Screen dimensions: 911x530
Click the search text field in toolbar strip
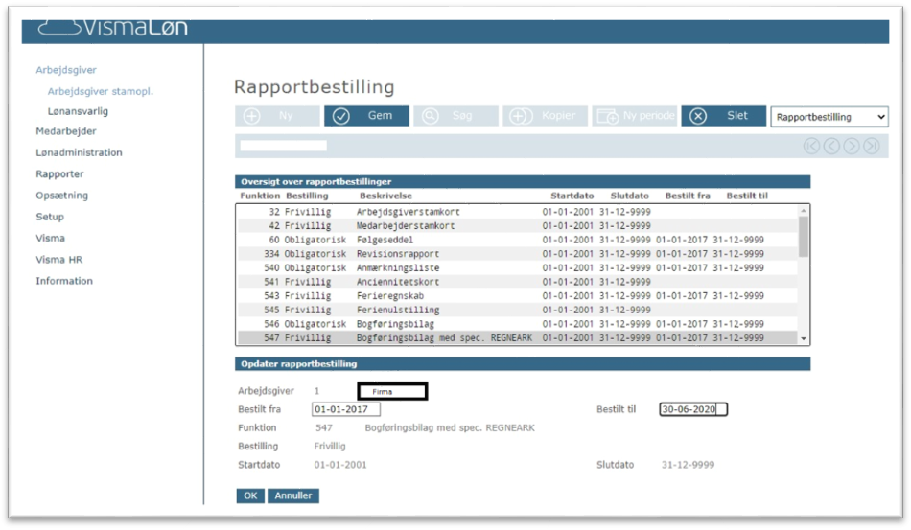pyautogui.click(x=284, y=146)
